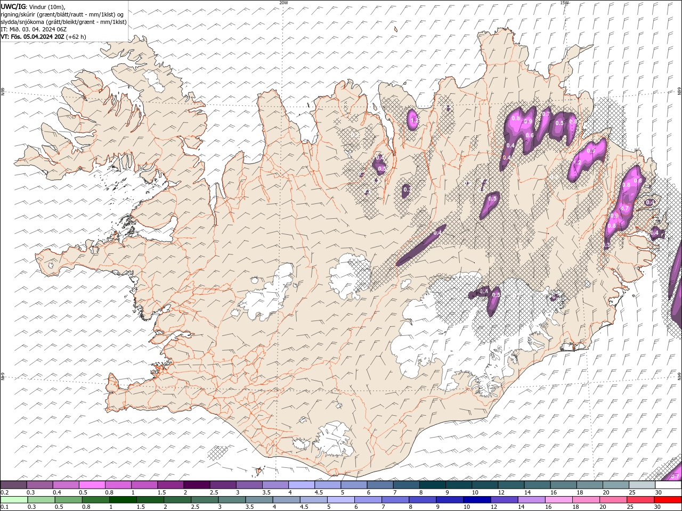Click upper legend row swatch starting at 3.5
This screenshot has height=511, width=682.
pos(275,485)
